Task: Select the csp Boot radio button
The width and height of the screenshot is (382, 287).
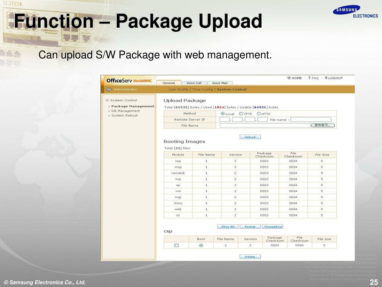Action: point(201,245)
